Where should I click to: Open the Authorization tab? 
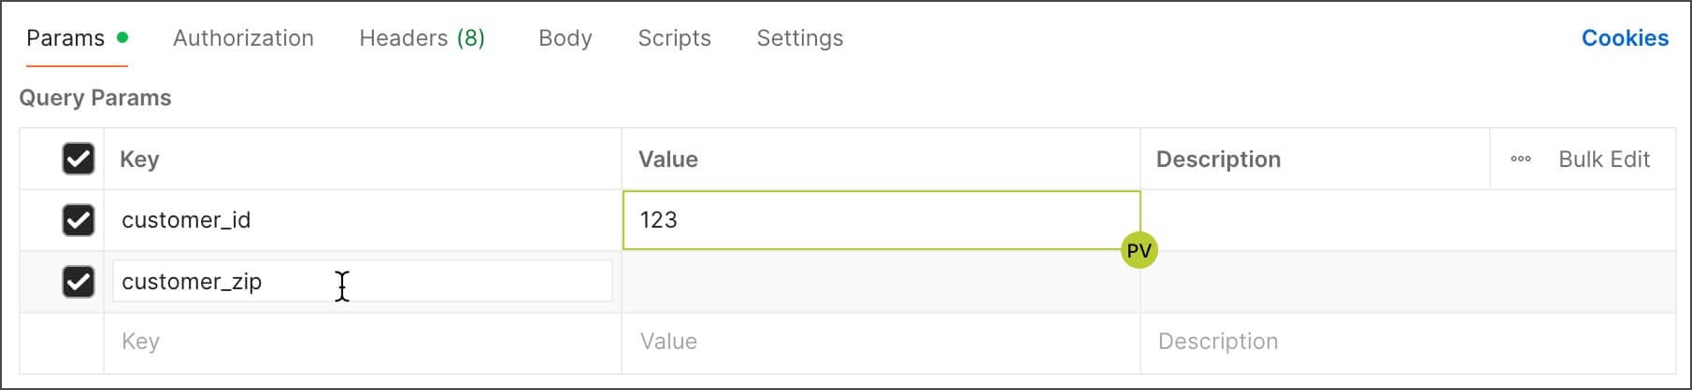point(243,38)
